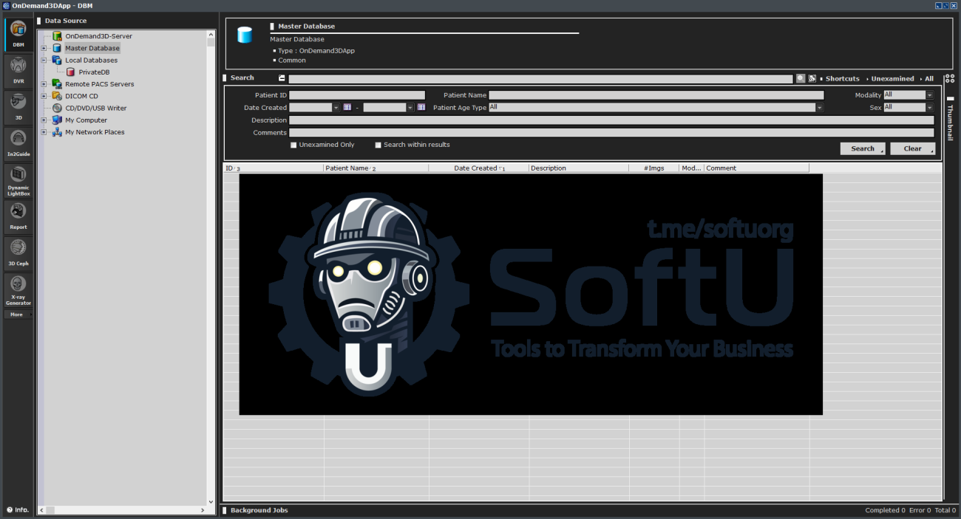Screen dimensions: 961x519
Task: Open the second Date Created calendar picker
Action: coord(421,107)
